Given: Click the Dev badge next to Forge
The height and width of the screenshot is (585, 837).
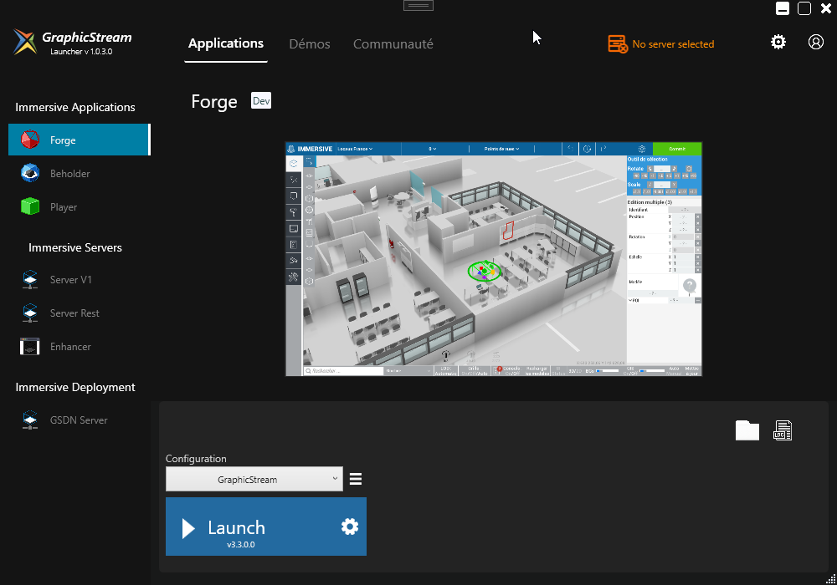Looking at the screenshot, I should click(261, 100).
